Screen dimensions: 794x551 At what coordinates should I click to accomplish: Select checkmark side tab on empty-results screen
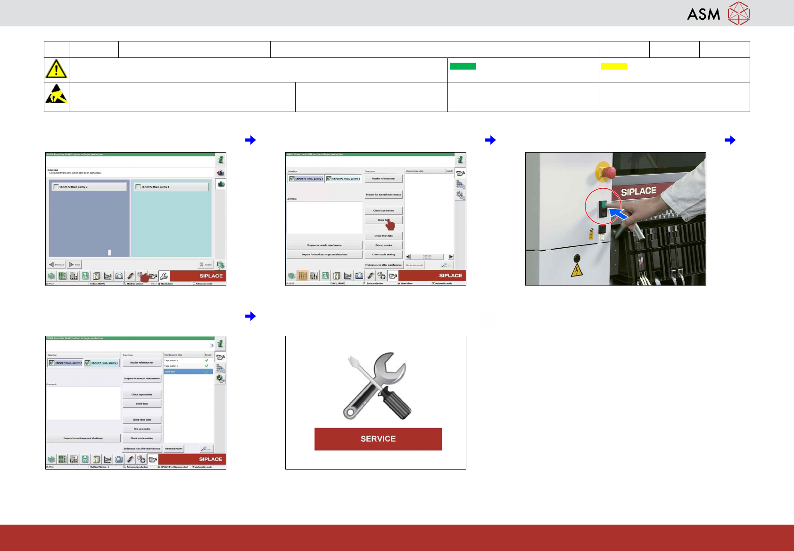(461, 195)
